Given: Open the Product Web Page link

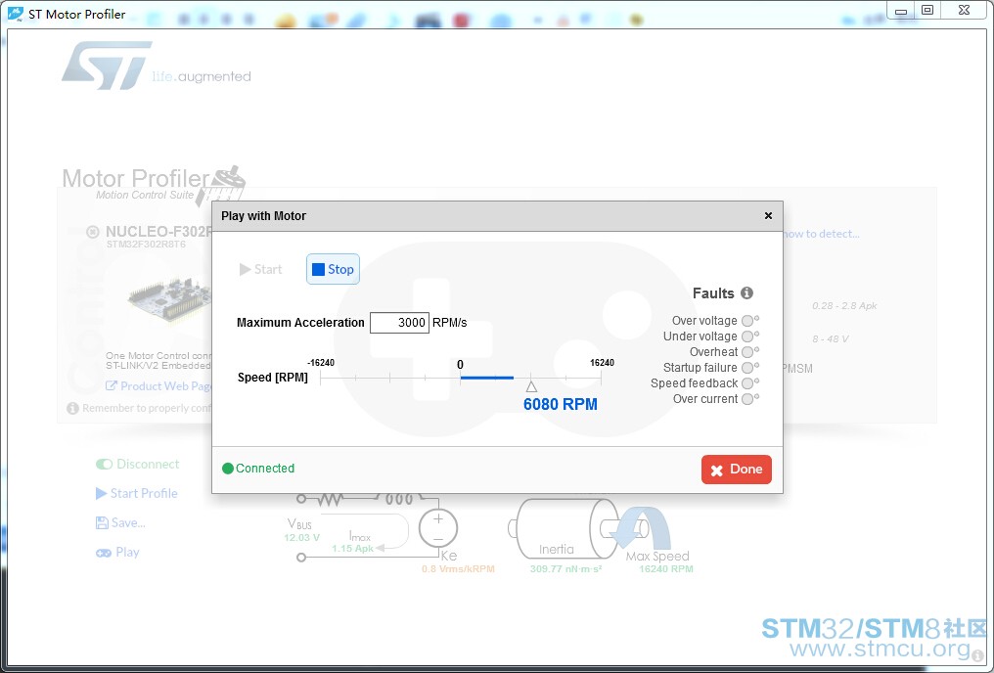Looking at the screenshot, I should [x=158, y=386].
